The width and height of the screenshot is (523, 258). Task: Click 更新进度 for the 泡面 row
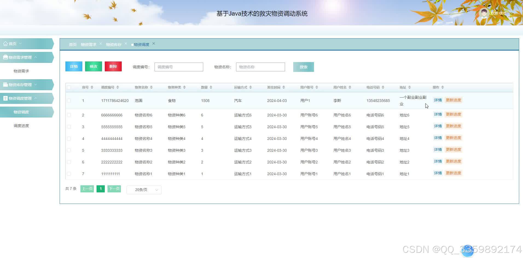454,100
